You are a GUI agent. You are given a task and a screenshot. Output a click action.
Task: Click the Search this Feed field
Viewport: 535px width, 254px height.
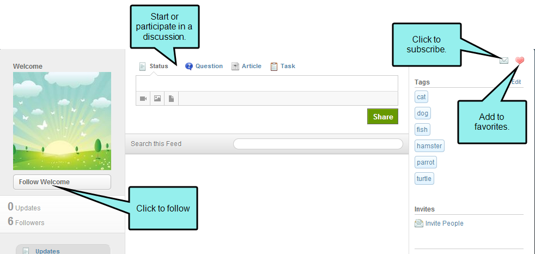coord(318,144)
